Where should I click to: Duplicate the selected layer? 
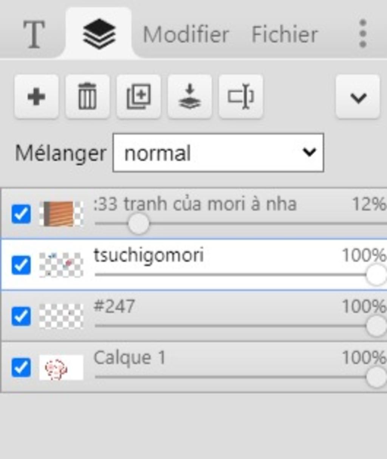point(139,97)
